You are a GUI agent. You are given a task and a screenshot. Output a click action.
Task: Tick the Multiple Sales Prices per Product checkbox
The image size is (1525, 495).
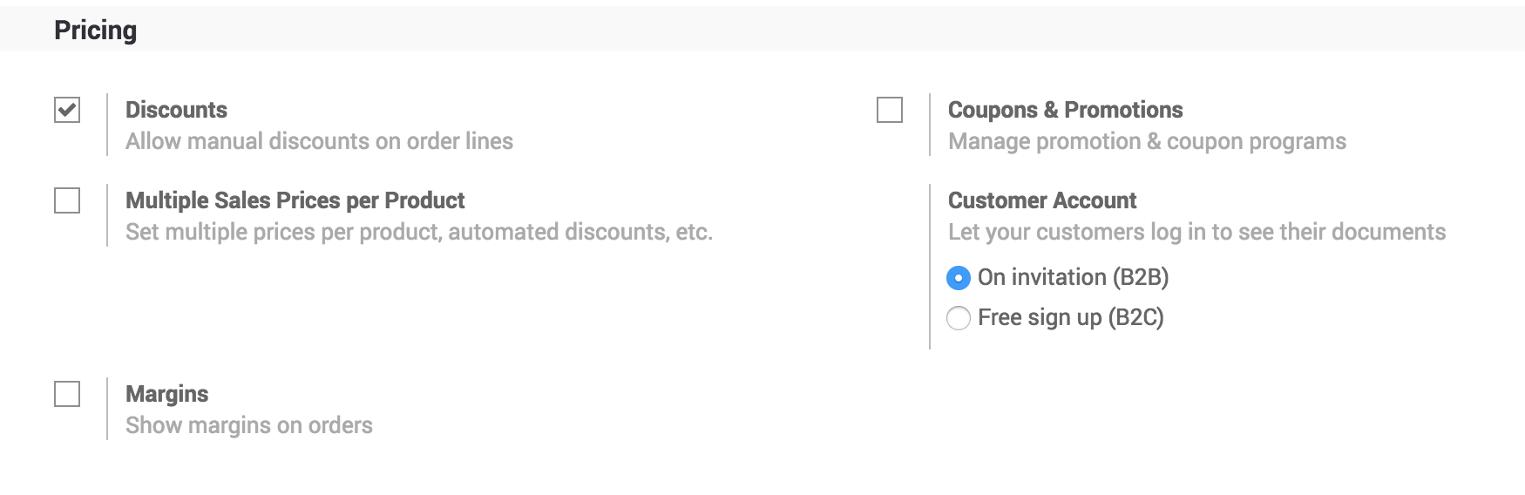click(67, 201)
